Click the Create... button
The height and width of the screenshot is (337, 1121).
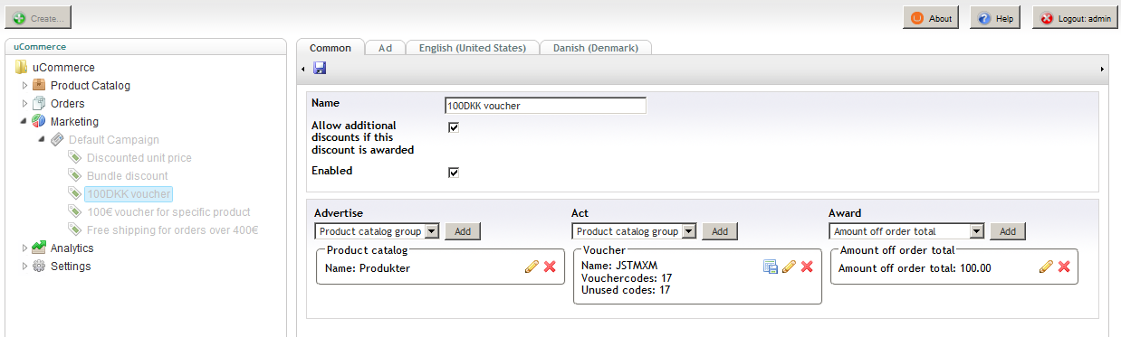(38, 17)
